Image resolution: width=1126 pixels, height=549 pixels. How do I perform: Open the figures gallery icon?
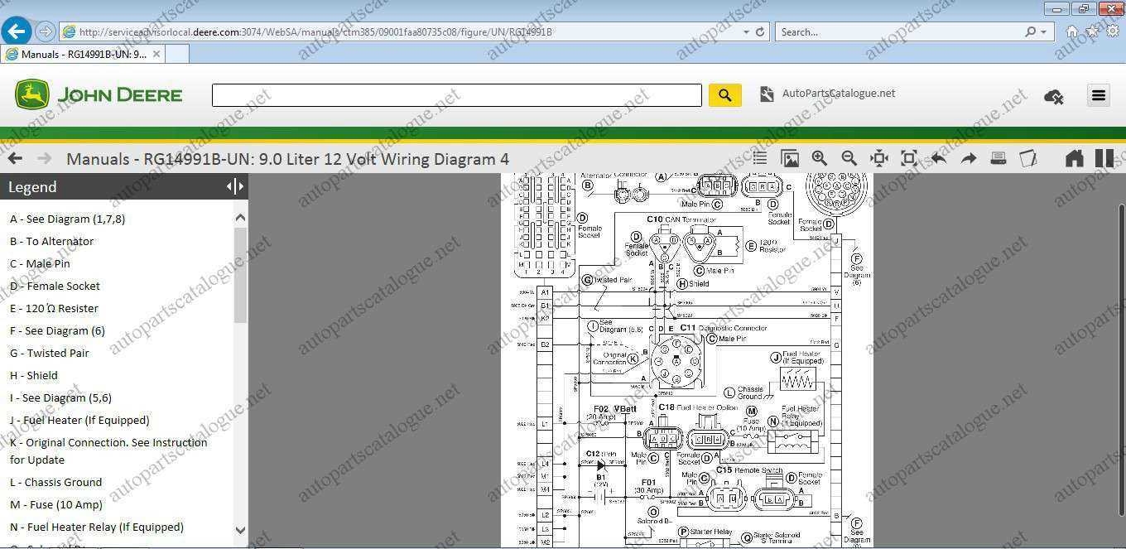click(790, 158)
